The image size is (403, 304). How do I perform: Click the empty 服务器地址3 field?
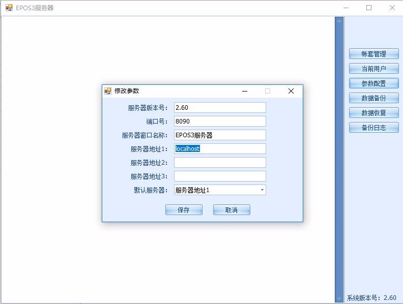(220, 176)
